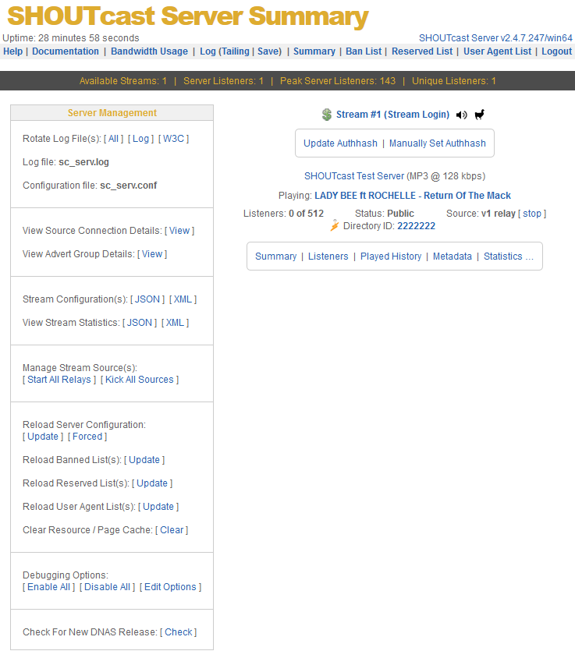Viewport: 575px width, 658px height.
Task: Show the stream Metadata tab
Action: (452, 256)
